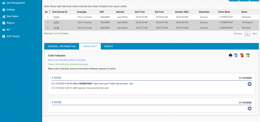Screen dimensions: 260x122
Task: Export the transcript as a PDF file
Action: [242, 55]
